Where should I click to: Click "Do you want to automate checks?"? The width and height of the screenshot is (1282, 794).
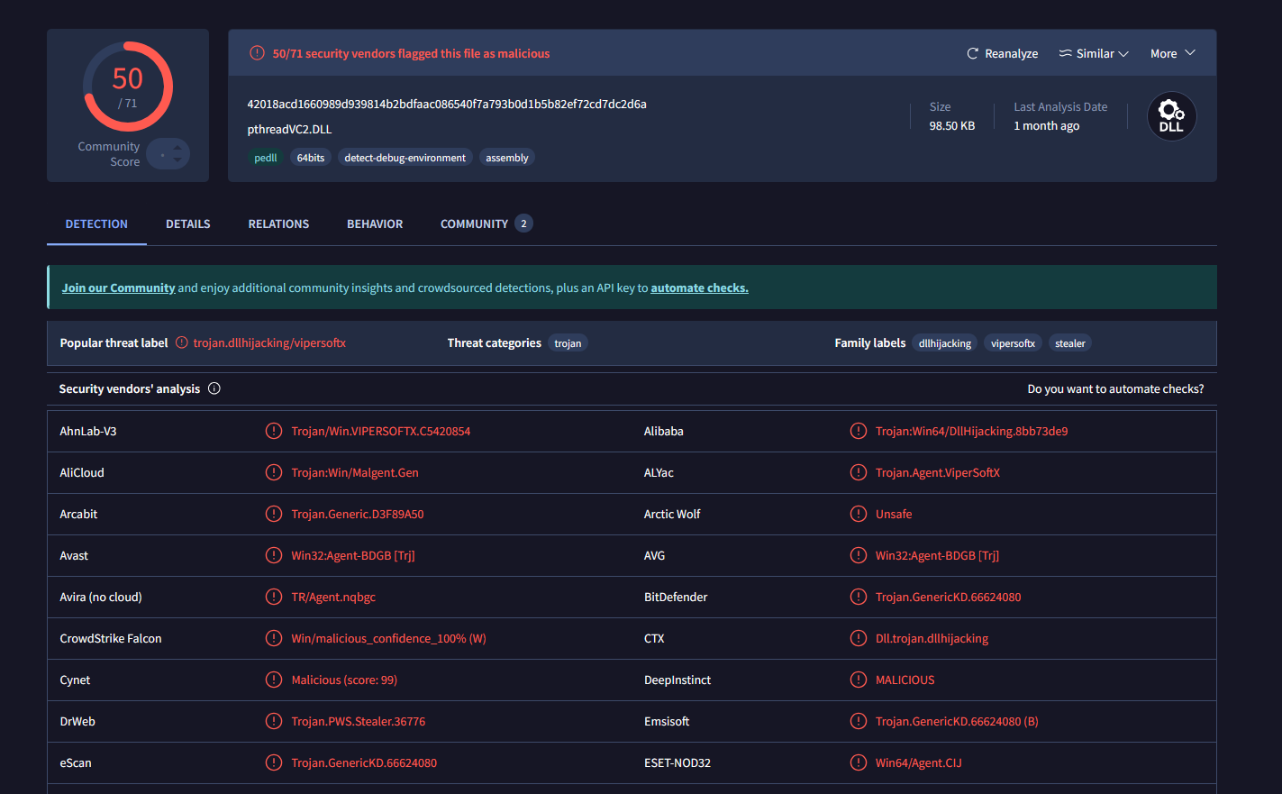click(1115, 388)
